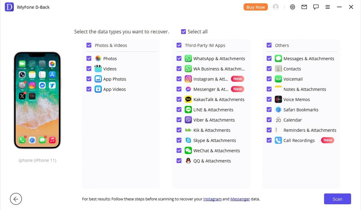
Task: Open the feedback mail icon in titlebar
Action: pos(304,7)
